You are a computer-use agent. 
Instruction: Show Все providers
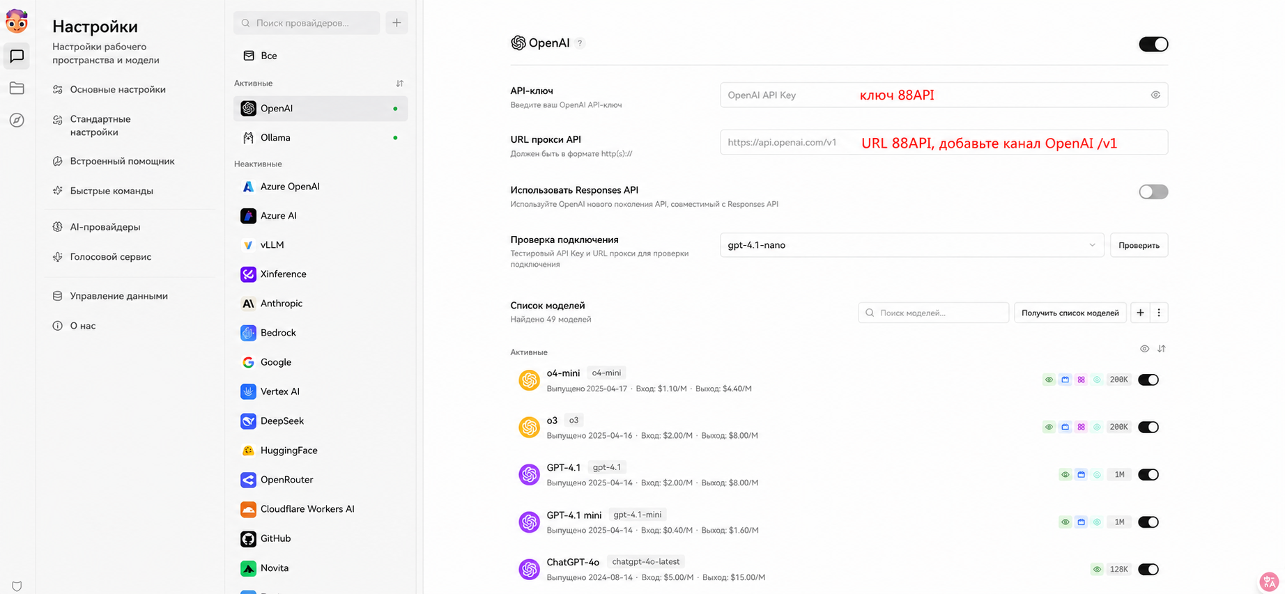[321, 56]
